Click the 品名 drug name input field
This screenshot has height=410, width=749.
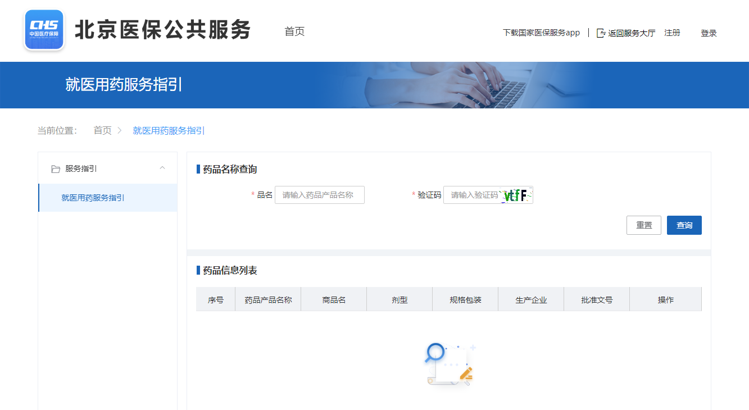click(x=319, y=195)
